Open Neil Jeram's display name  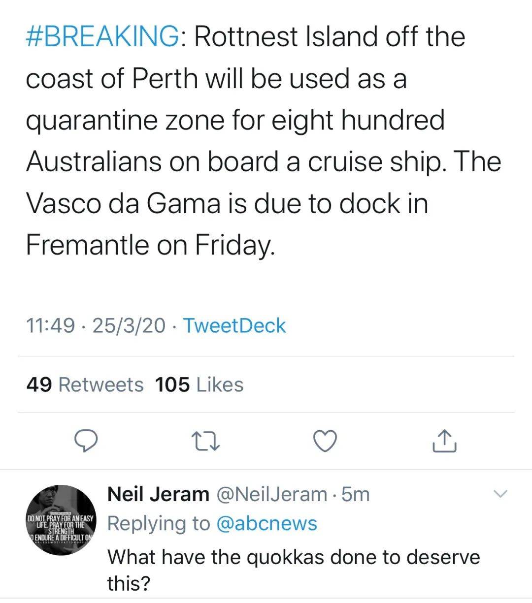click(x=158, y=494)
